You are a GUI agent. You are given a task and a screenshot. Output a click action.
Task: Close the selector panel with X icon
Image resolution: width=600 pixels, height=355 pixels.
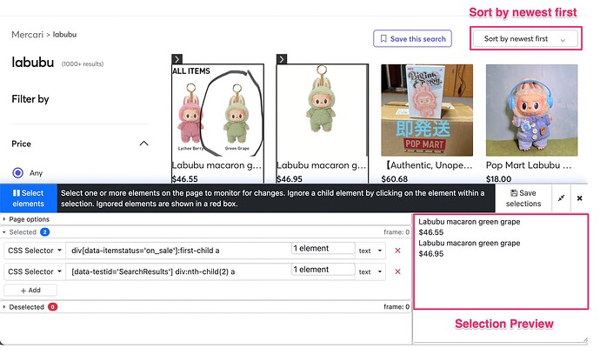click(x=579, y=198)
